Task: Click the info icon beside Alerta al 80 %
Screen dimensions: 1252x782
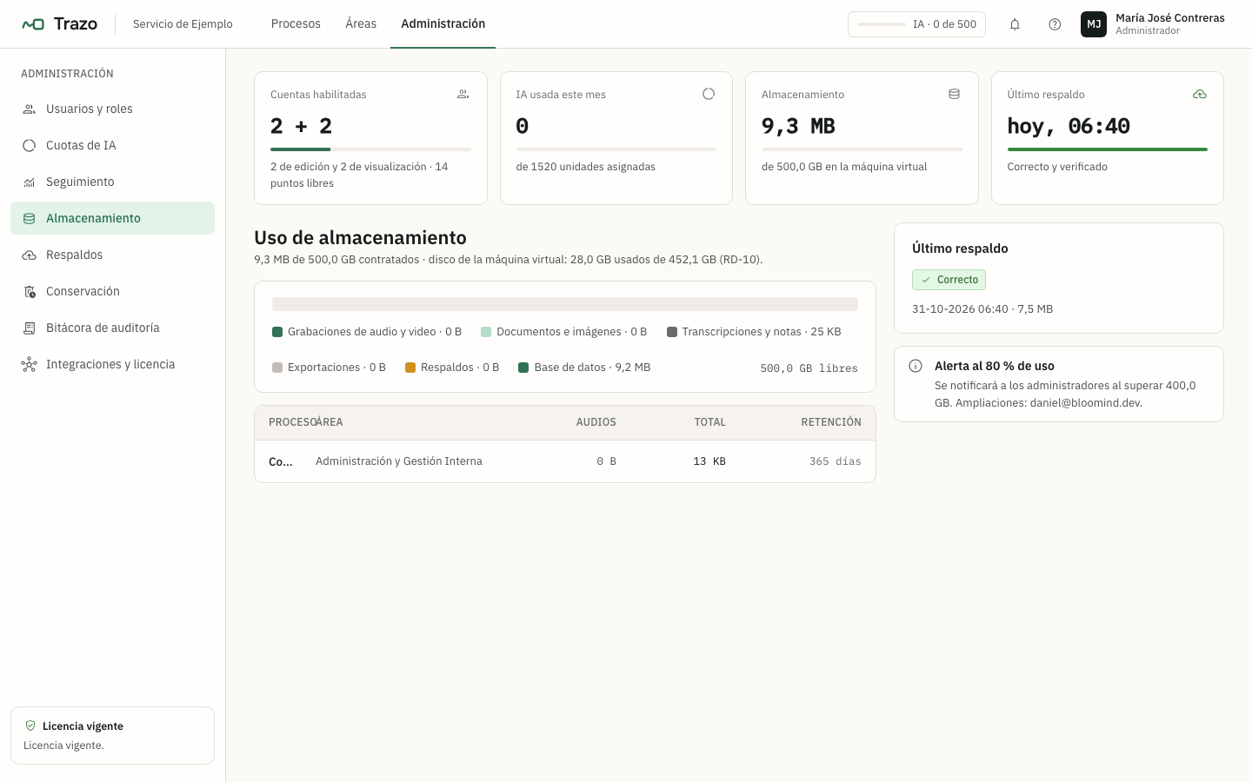Action: coord(916,366)
